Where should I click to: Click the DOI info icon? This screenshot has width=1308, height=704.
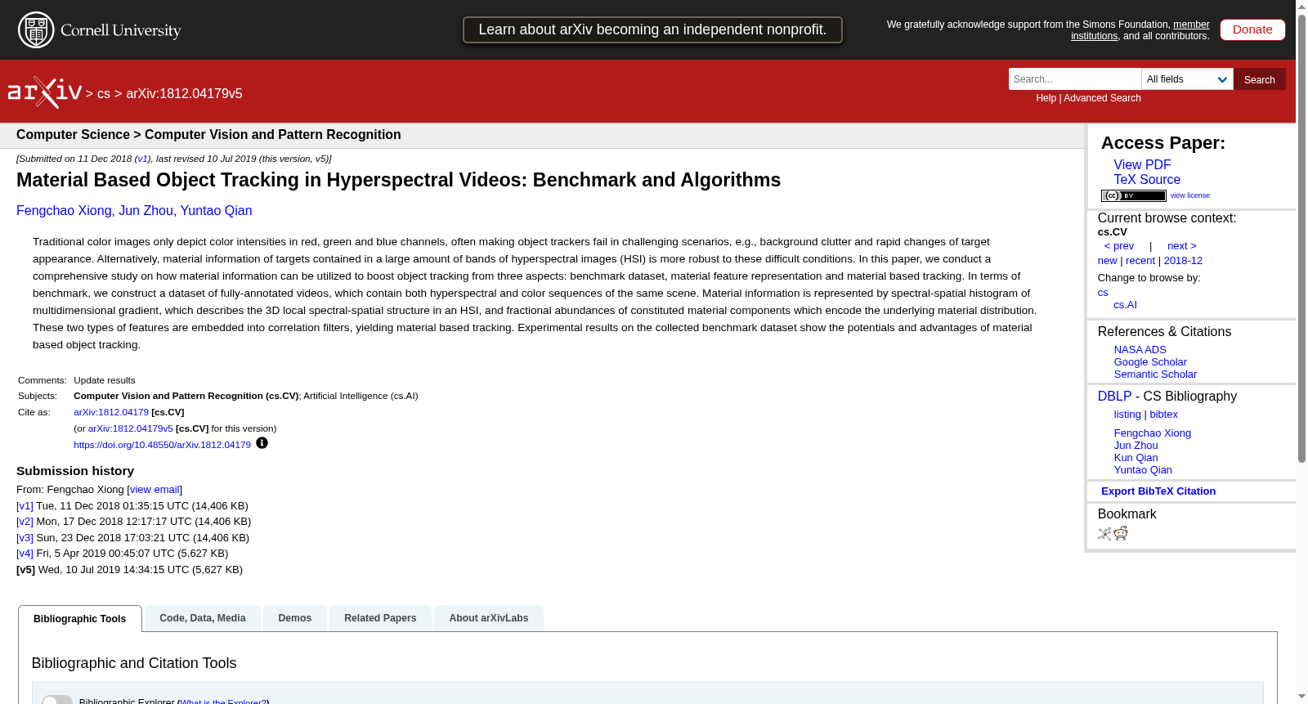pyautogui.click(x=262, y=443)
